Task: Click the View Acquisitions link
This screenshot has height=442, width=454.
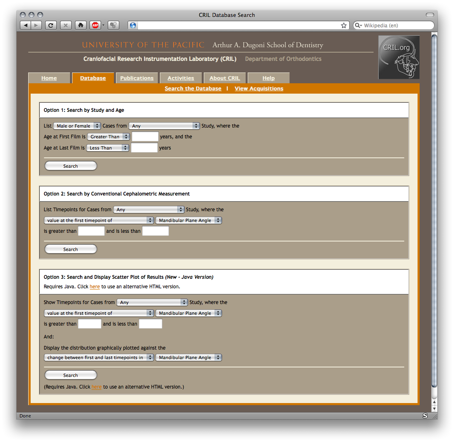Action: pyautogui.click(x=259, y=89)
